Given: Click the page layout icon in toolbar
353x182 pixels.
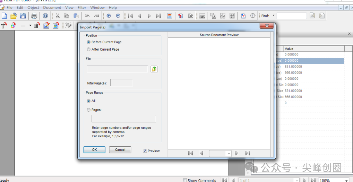Looking at the screenshot, I should 170,16.
